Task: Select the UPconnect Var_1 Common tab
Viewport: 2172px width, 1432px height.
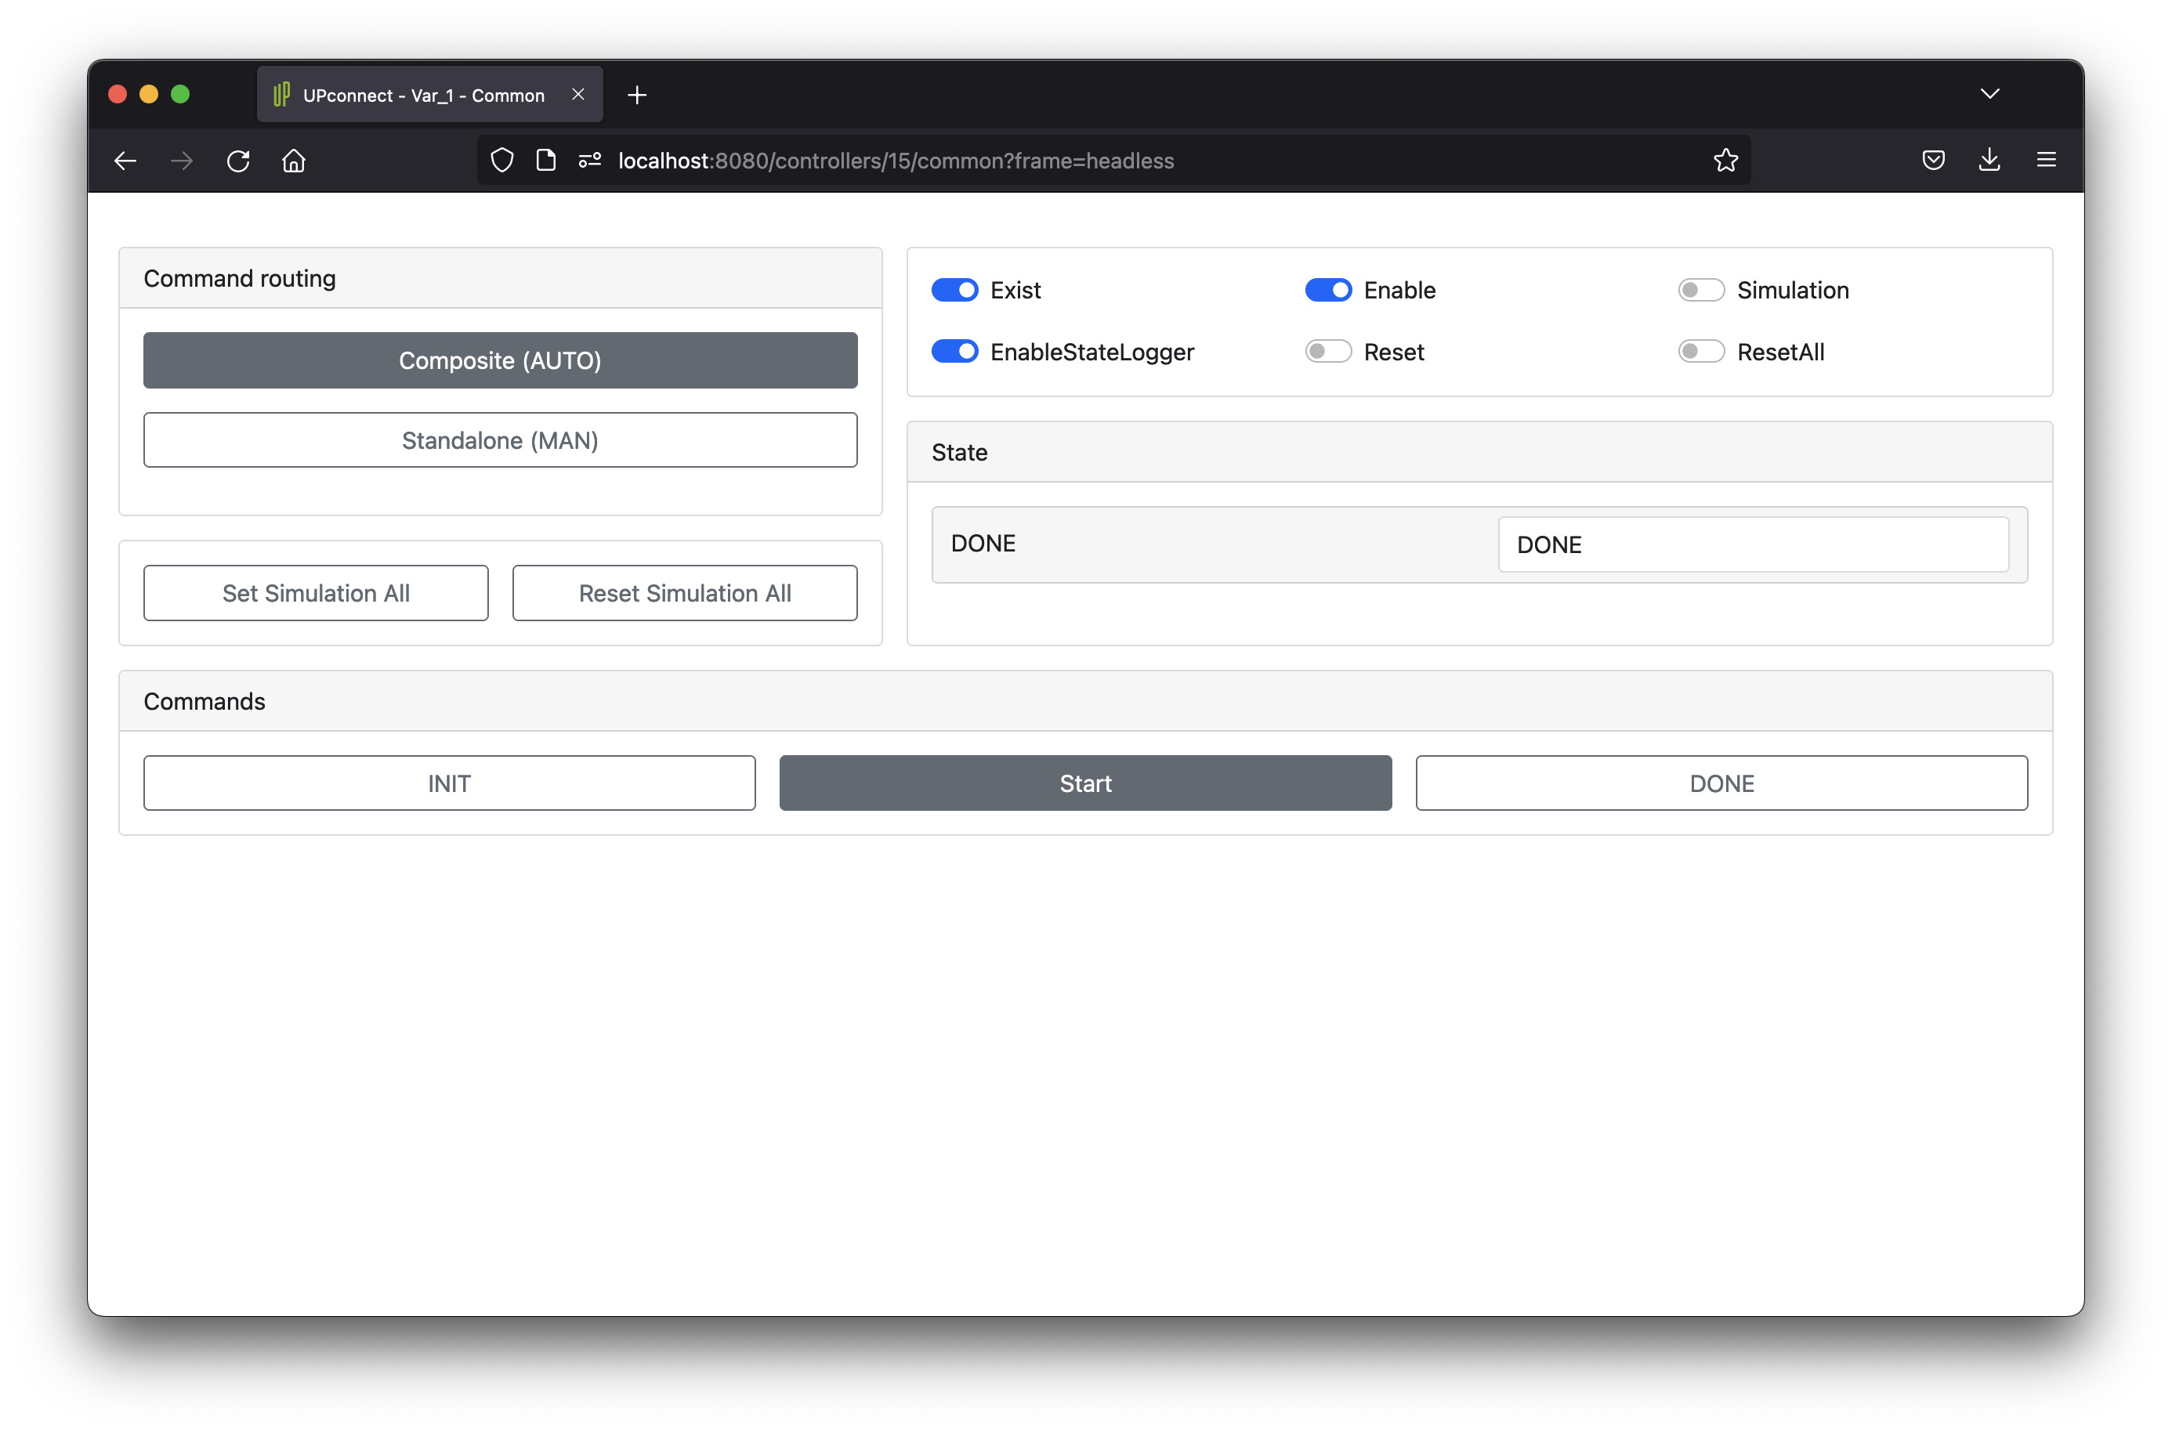Action: (x=423, y=95)
